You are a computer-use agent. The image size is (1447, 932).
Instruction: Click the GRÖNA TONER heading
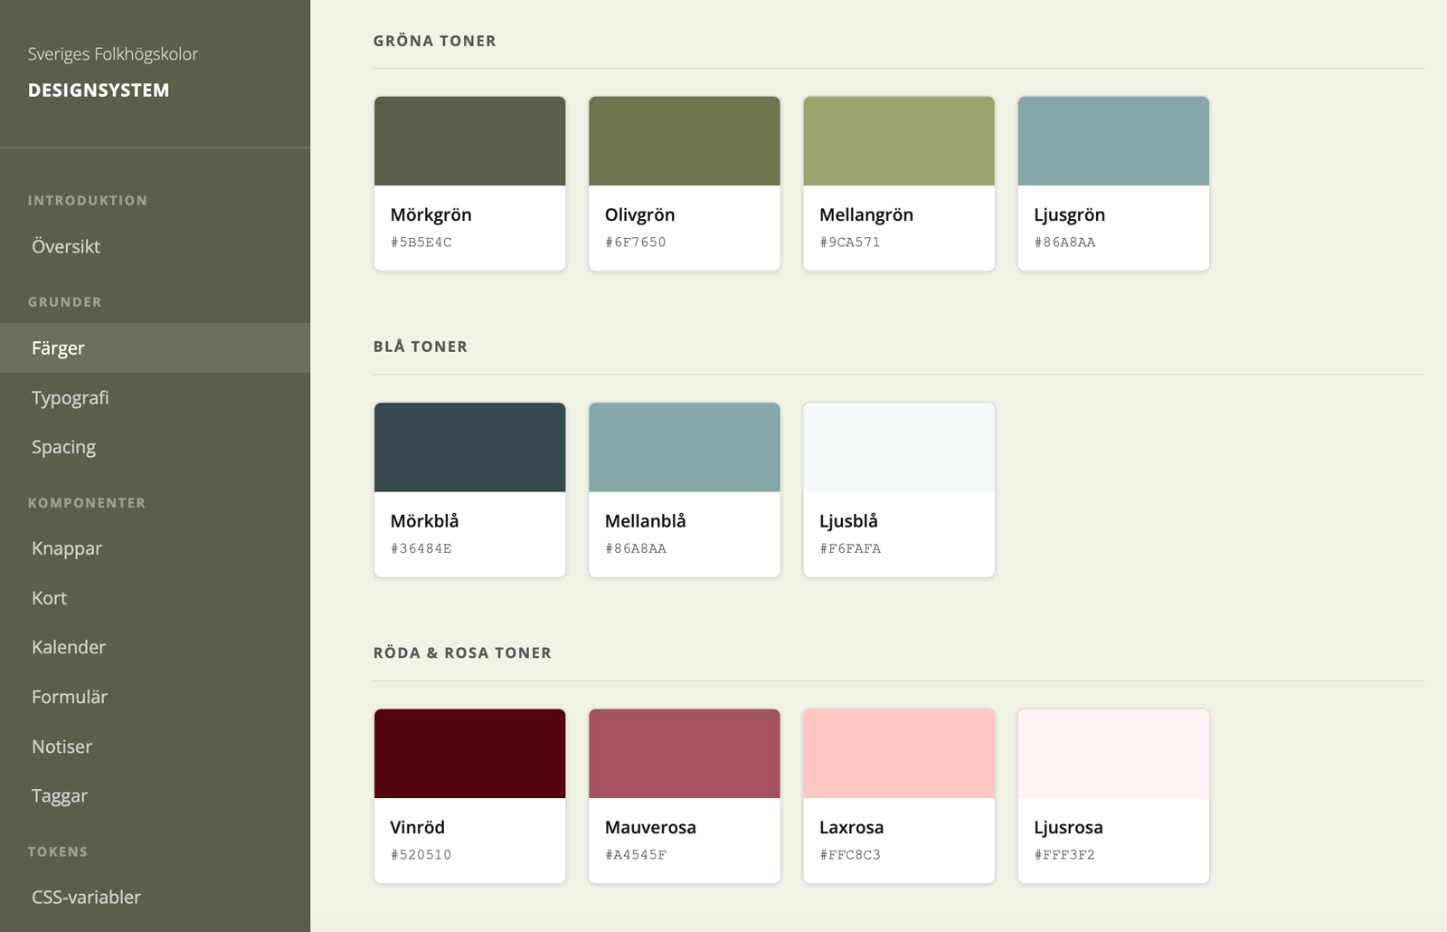click(x=435, y=41)
